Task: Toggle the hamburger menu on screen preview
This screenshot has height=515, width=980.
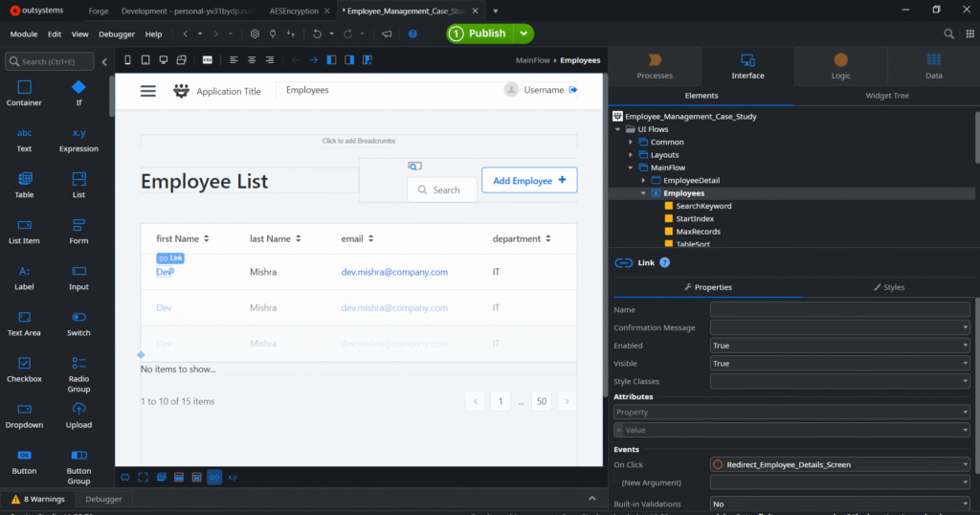Action: tap(148, 91)
